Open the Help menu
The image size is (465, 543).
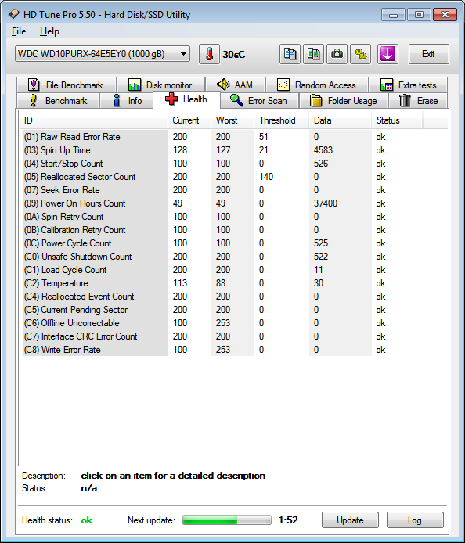coord(49,31)
